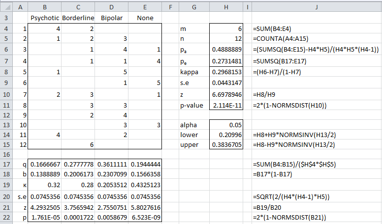Select the upper limit value 0.3836705
This screenshot has height=224, width=382.
225,144
